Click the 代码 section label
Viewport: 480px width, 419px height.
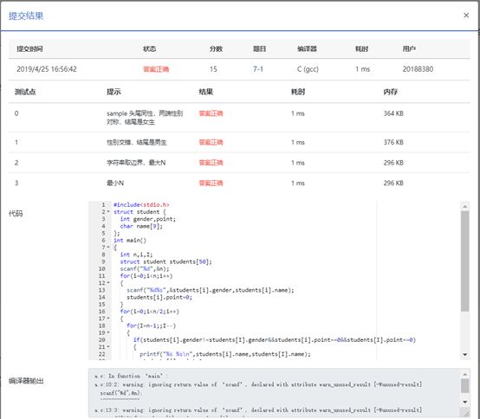16,214
